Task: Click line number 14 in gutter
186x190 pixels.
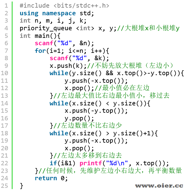Action: pos(5,103)
